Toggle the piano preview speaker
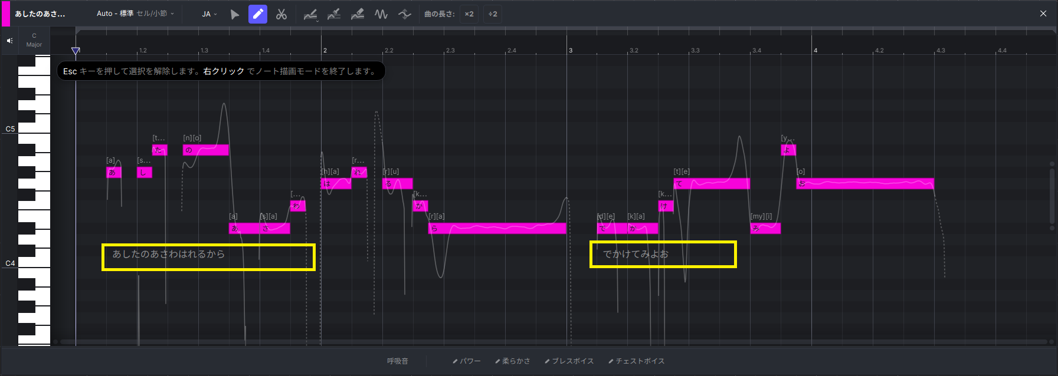 click(9, 41)
